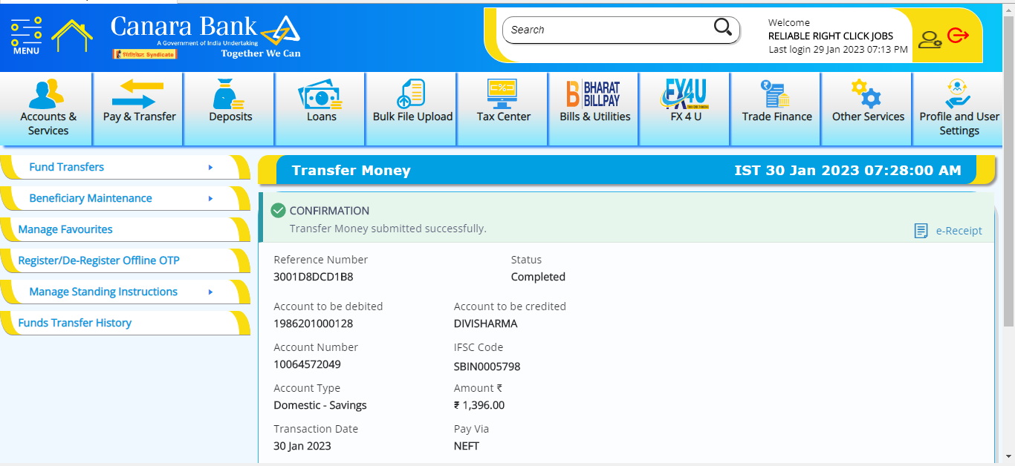Open Deposits money bag icon
1015x466 pixels.
(230, 93)
